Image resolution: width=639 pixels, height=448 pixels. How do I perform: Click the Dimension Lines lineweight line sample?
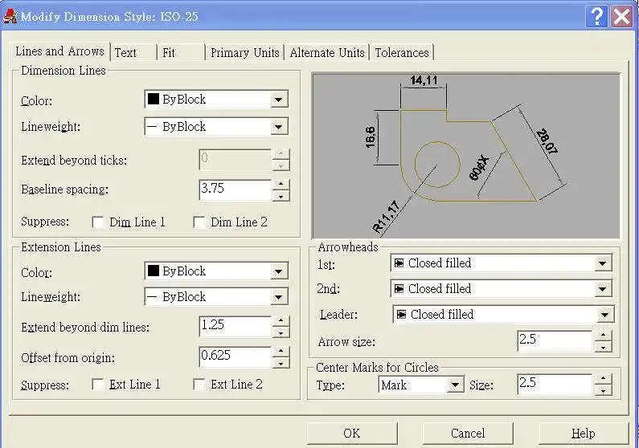click(152, 127)
